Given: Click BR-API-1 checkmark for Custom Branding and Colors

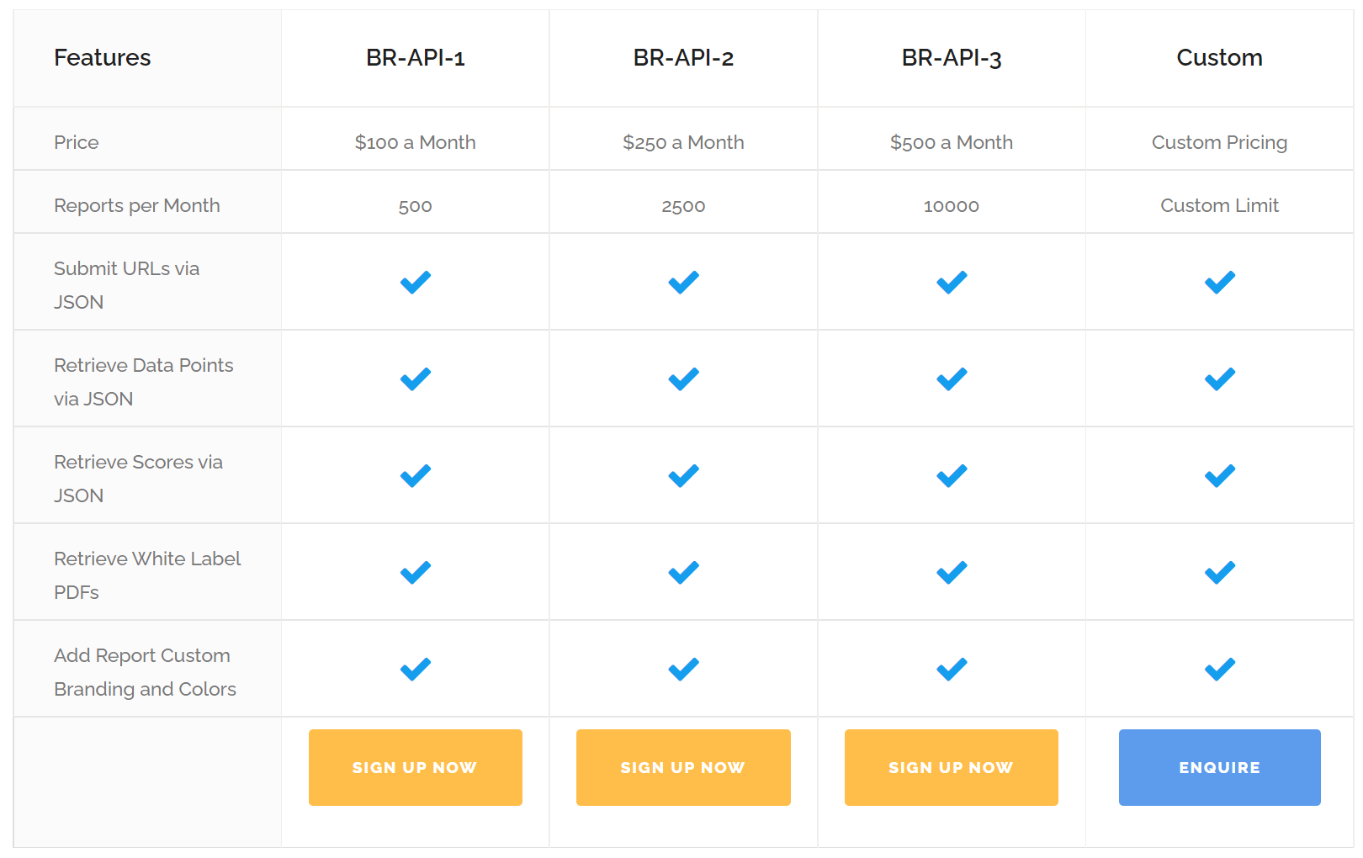Looking at the screenshot, I should pyautogui.click(x=415, y=669).
